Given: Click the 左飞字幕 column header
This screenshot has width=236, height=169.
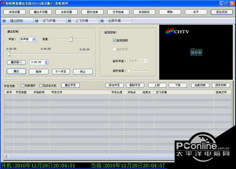Looking at the screenshot, I should (x=184, y=92).
